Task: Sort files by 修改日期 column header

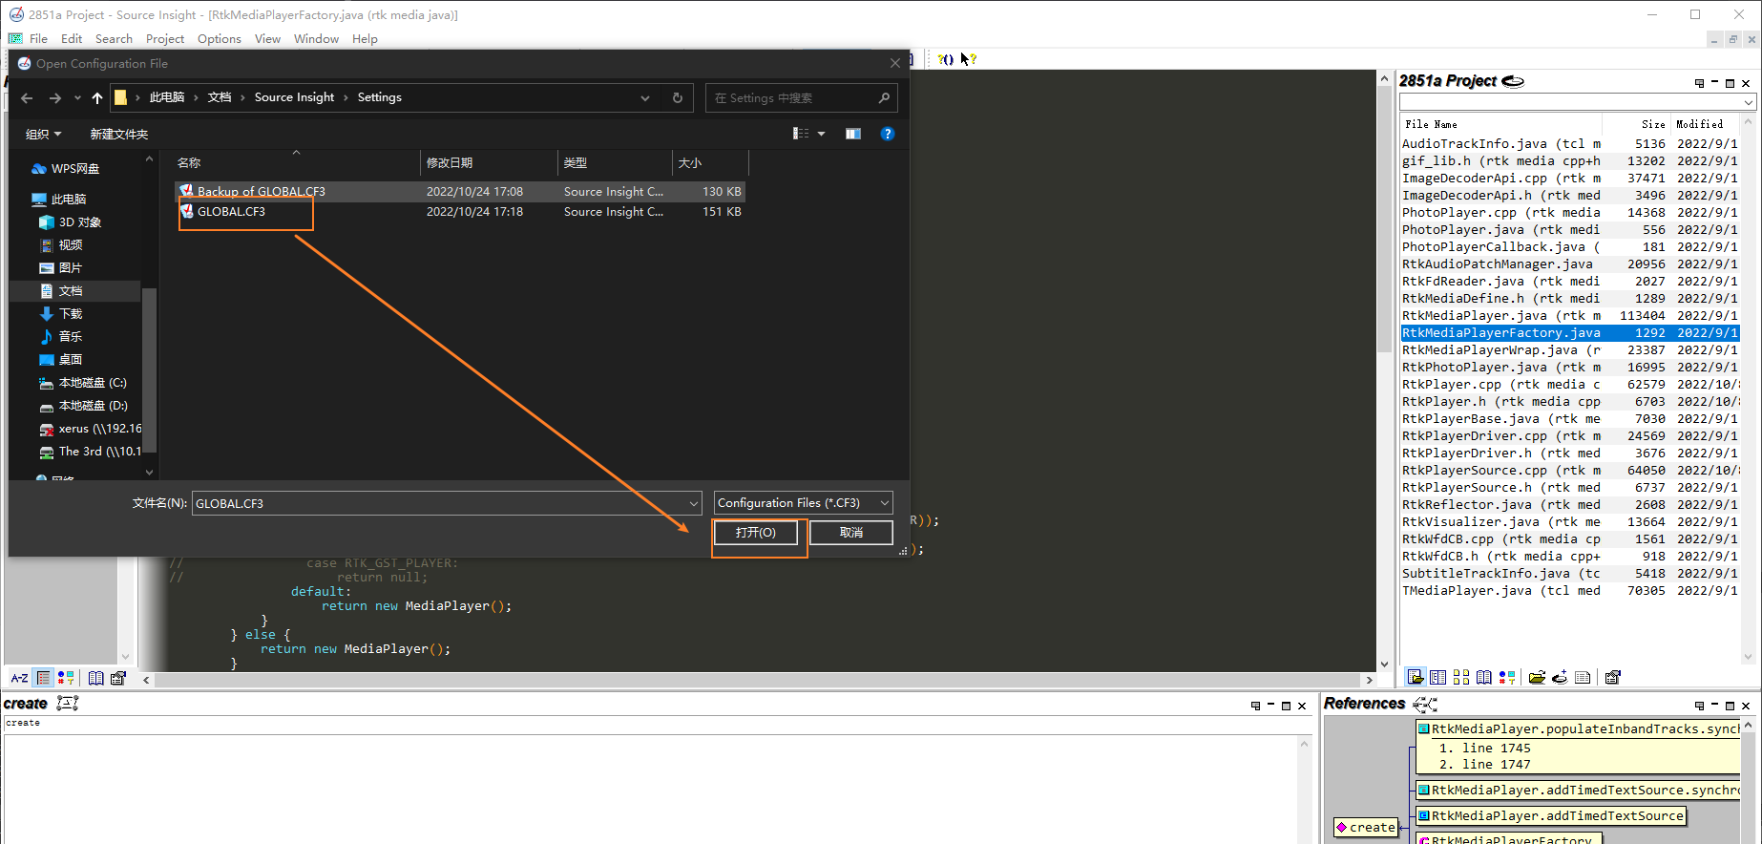Action: (x=489, y=163)
